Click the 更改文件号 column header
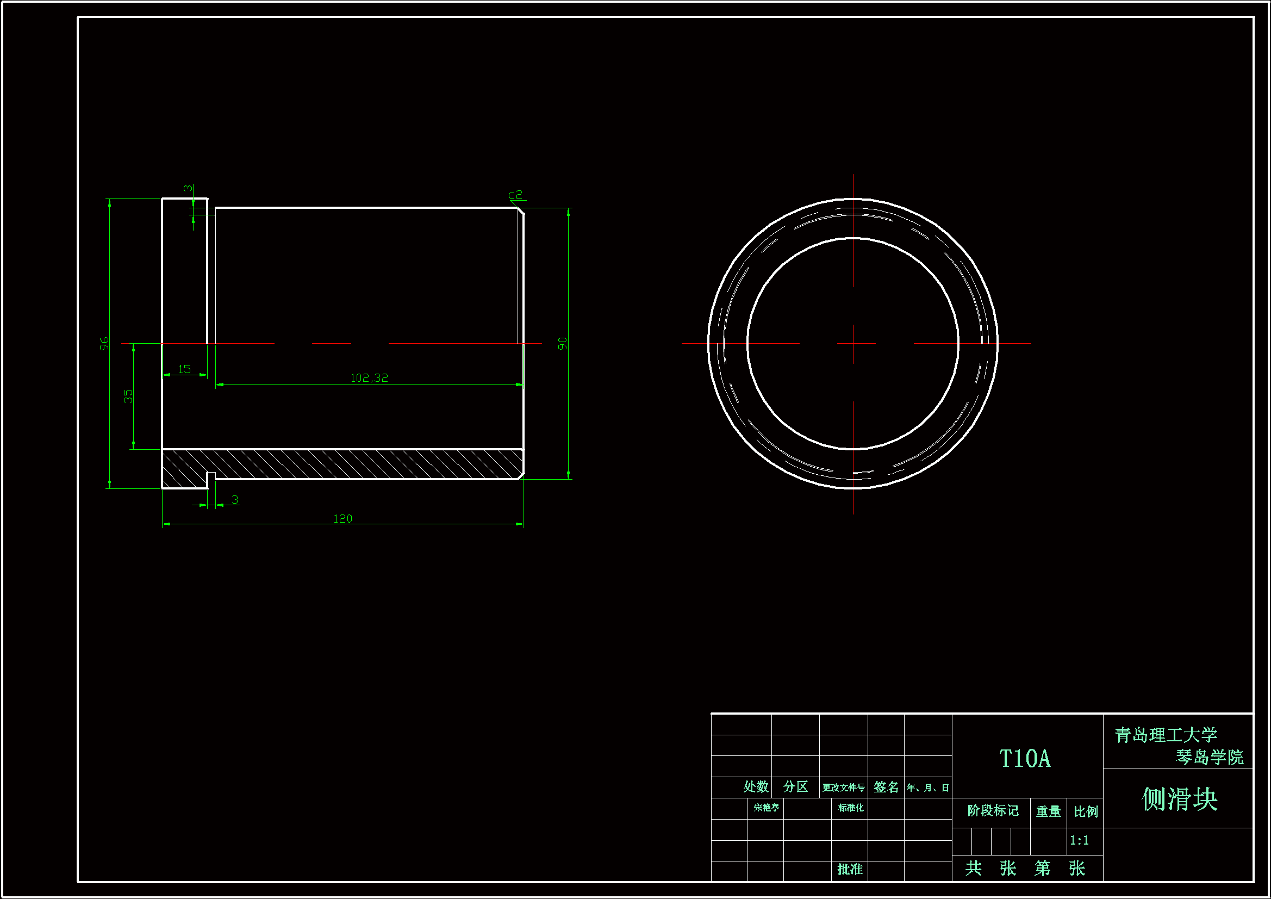Image resolution: width=1271 pixels, height=899 pixels. pos(843,788)
